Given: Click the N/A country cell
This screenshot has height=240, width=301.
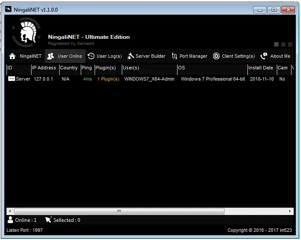Looking at the screenshot, I should [x=66, y=79].
